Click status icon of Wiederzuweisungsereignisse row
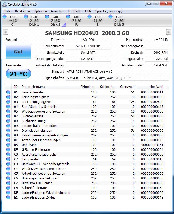This screenshot has height=214, width=174. (x=8, y=169)
